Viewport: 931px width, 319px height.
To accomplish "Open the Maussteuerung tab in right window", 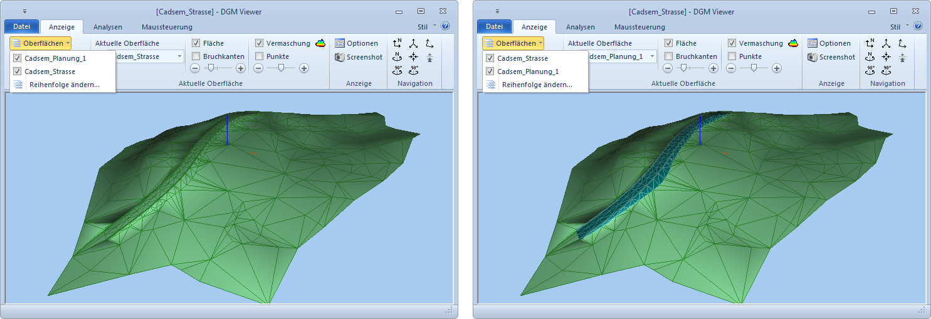I will (x=639, y=27).
